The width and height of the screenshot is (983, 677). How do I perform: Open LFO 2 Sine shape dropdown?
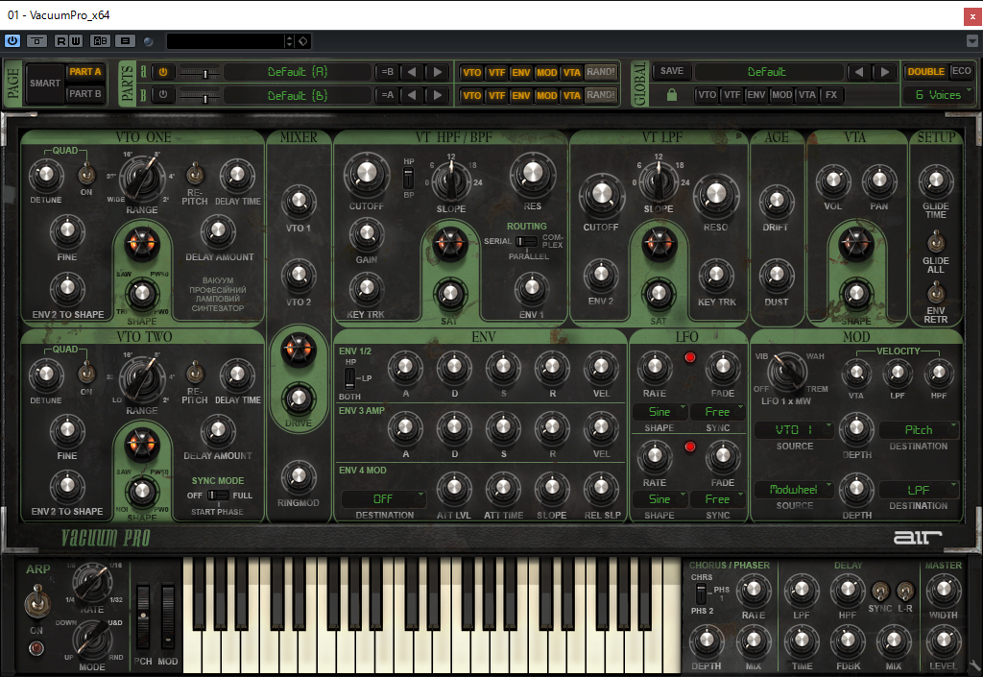659,499
